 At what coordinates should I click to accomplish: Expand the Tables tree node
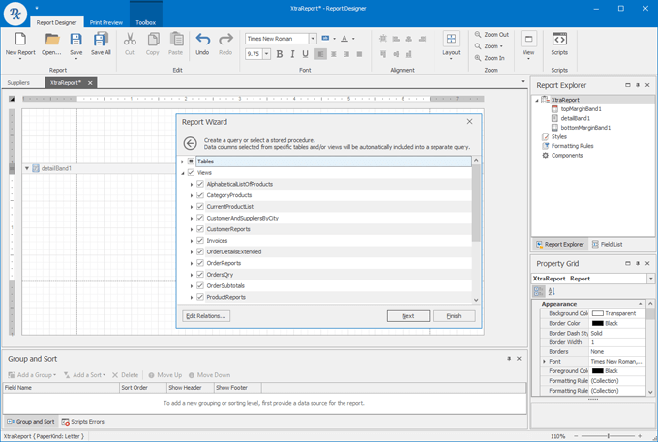point(182,162)
